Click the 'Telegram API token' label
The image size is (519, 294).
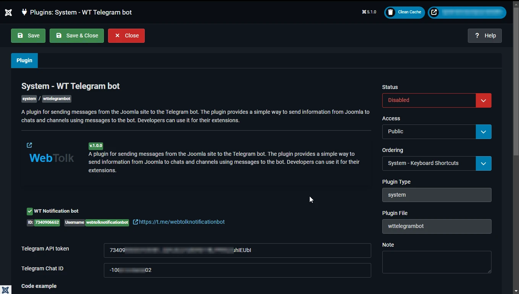click(x=45, y=249)
